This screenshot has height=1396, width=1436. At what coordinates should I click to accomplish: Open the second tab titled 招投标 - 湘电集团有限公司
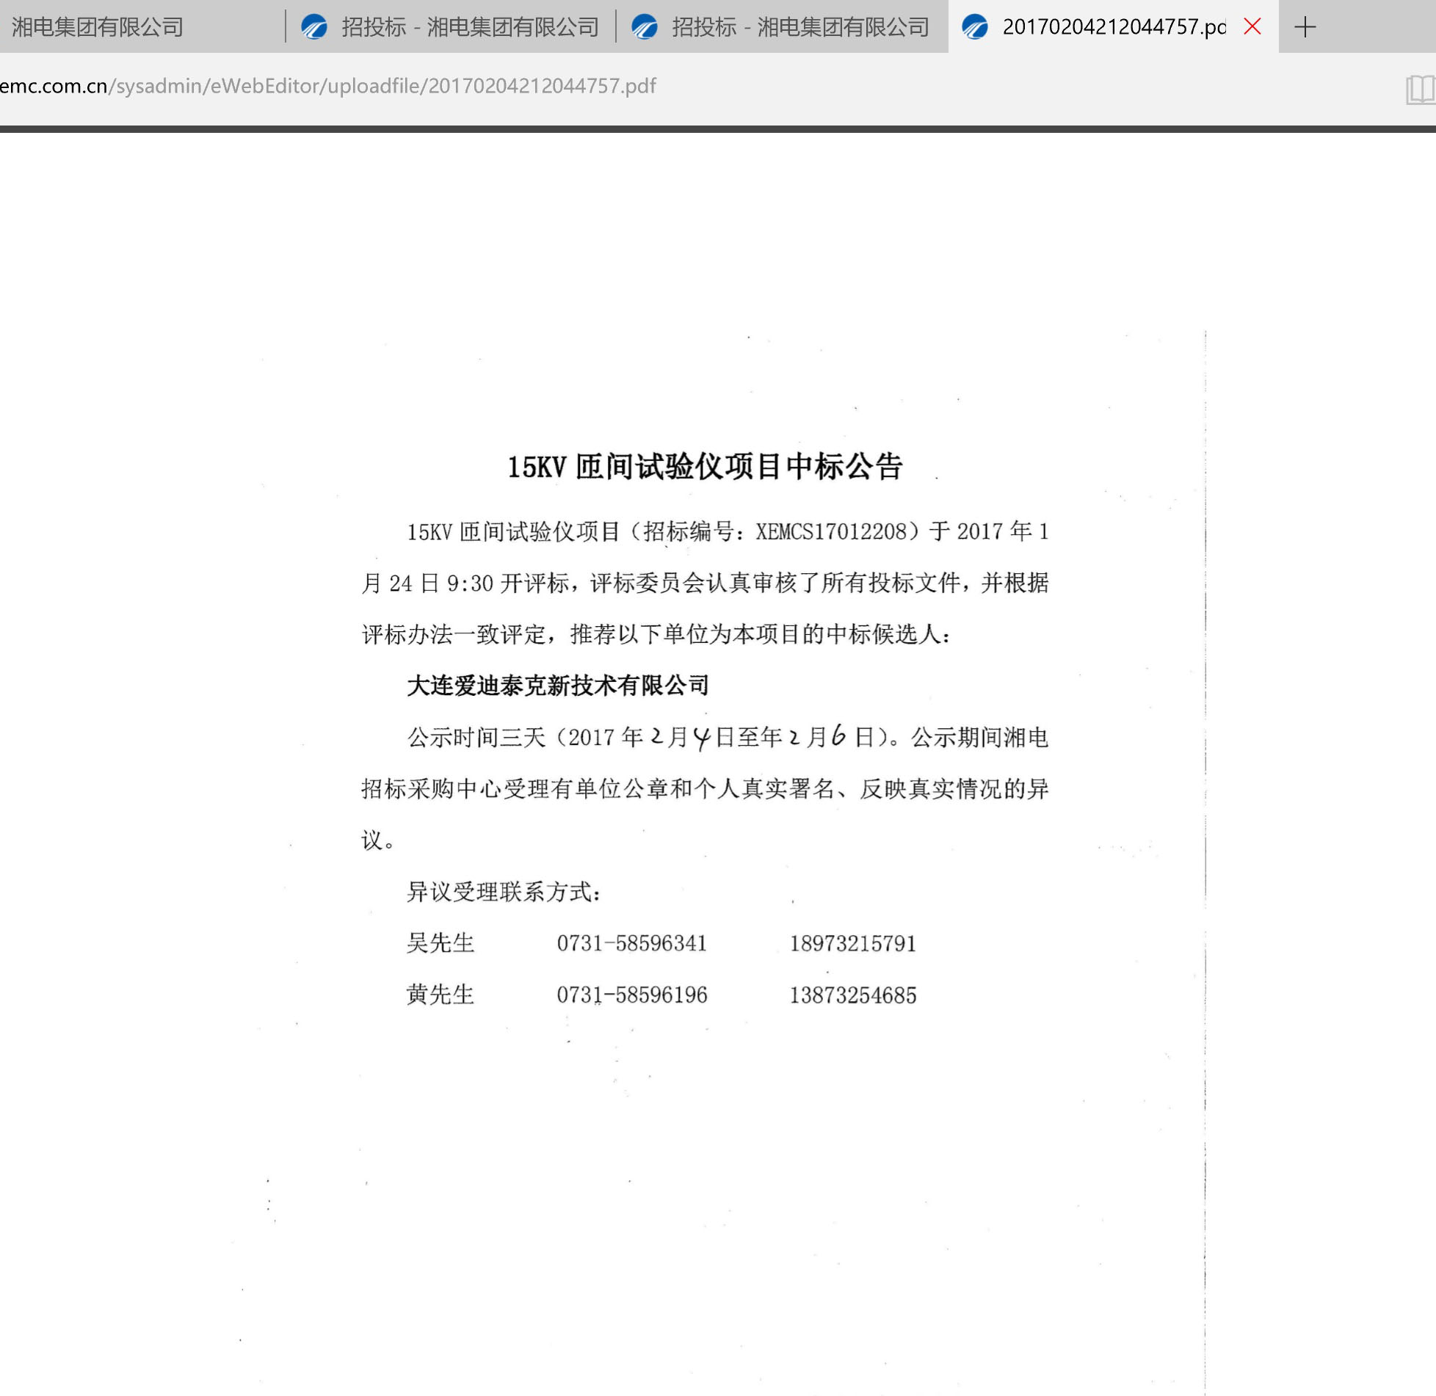[x=451, y=27]
